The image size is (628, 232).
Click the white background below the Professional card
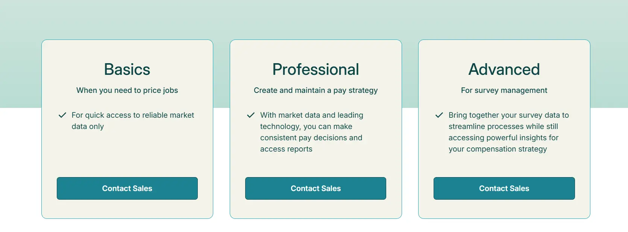pos(316,226)
